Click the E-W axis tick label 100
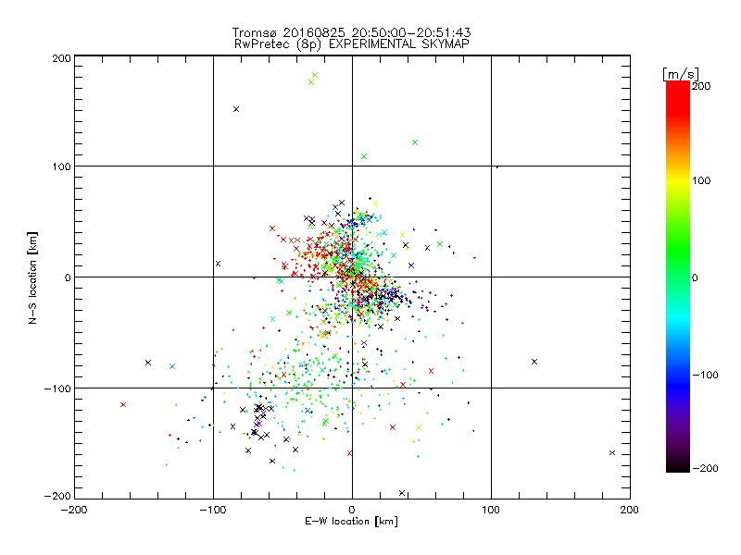Viewport: 741px width, 555px height. click(491, 511)
